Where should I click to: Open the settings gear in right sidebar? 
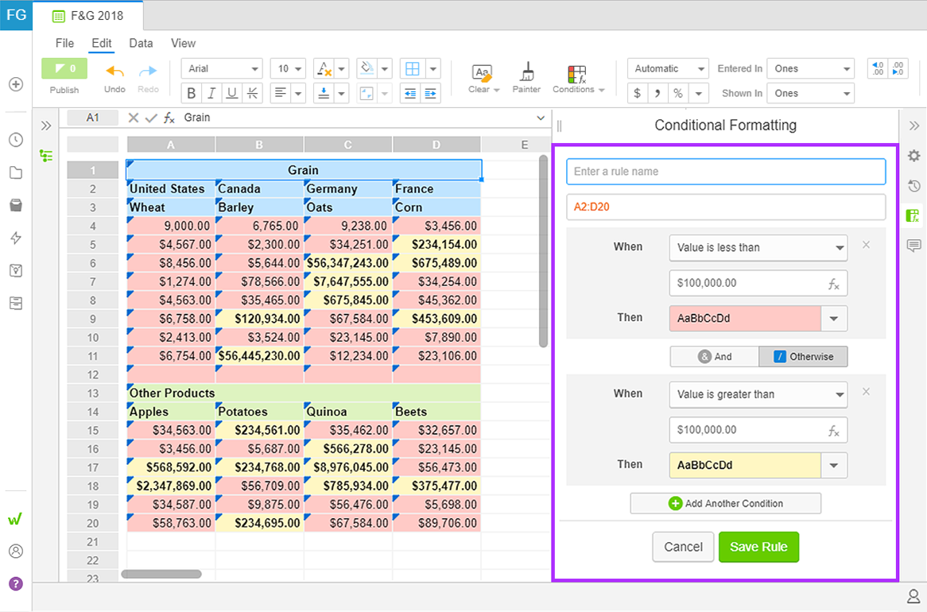coord(914,156)
